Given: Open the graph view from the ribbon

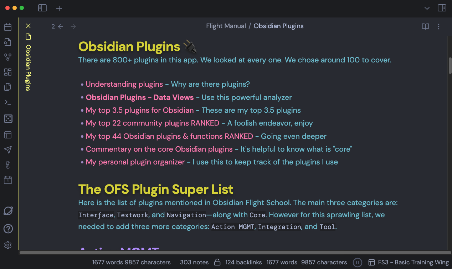Looking at the screenshot, I should pyautogui.click(x=8, y=57).
